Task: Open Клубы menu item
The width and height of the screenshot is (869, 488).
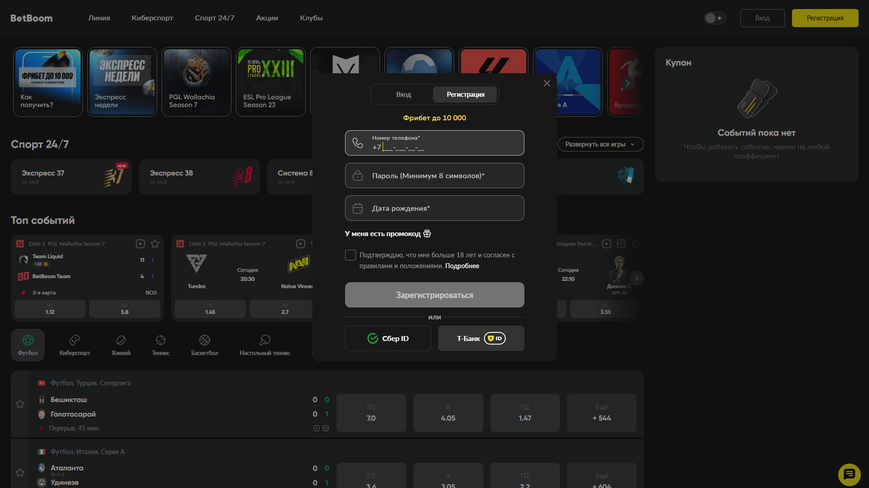Action: pyautogui.click(x=312, y=18)
